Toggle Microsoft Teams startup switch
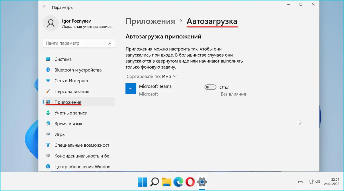The width and height of the screenshot is (344, 191). pos(210,87)
